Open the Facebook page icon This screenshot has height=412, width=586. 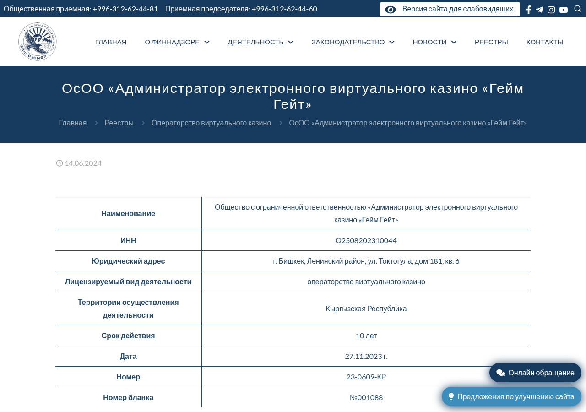pyautogui.click(x=529, y=10)
